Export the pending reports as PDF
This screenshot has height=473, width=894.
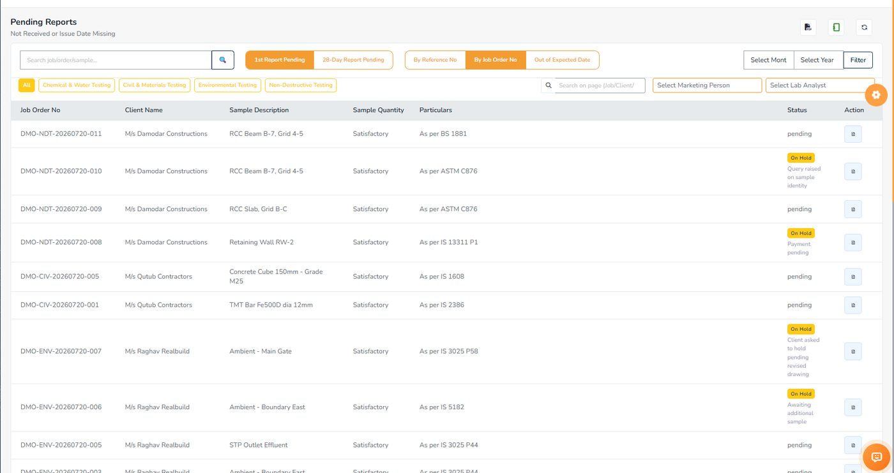(x=808, y=27)
